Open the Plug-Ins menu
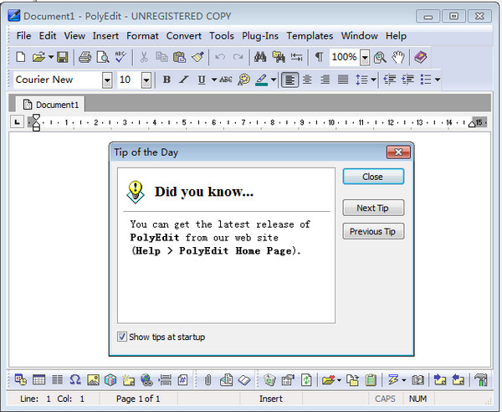Viewport: 502px width, 412px height. click(260, 35)
